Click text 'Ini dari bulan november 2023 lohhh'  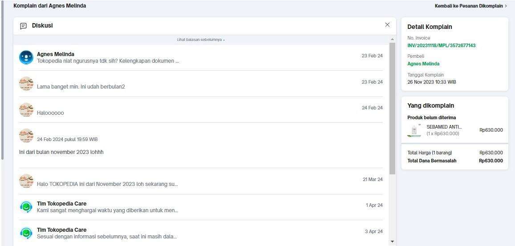tap(61, 152)
